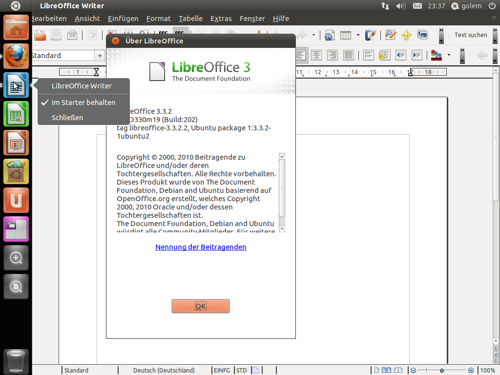Open 'Nennung der Beitragenden' link
Screen dimensions: 500x375
click(201, 247)
